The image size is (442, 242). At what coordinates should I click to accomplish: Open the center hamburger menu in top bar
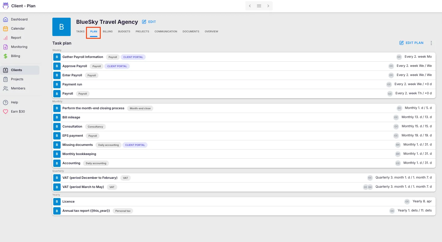[259, 6]
